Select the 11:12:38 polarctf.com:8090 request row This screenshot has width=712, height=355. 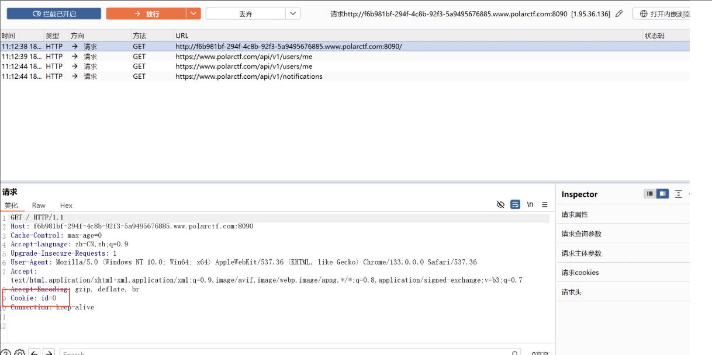coord(345,47)
